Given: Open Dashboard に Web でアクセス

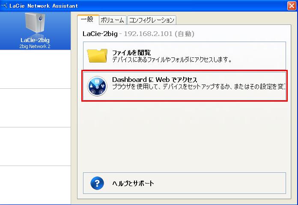Looking at the screenshot, I should tap(185, 86).
